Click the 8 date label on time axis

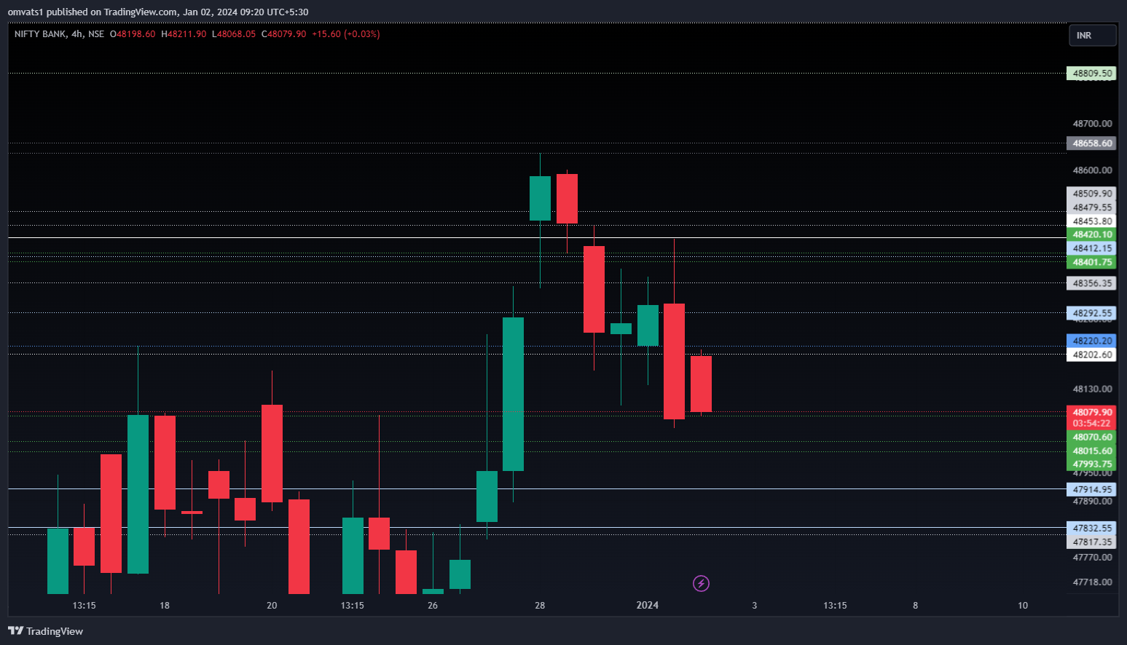[916, 606]
